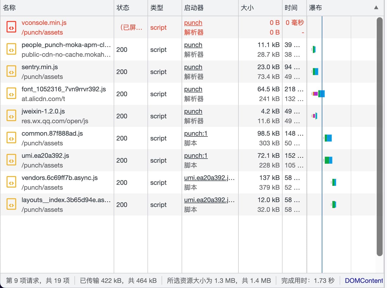This screenshot has height=288, width=387.
Task: Open umi.ea20a392.js initiator link for vendors row
Action: click(209, 178)
